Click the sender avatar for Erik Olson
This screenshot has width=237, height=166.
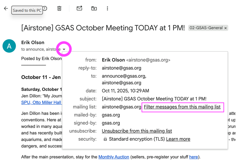pyautogui.click(x=9, y=46)
